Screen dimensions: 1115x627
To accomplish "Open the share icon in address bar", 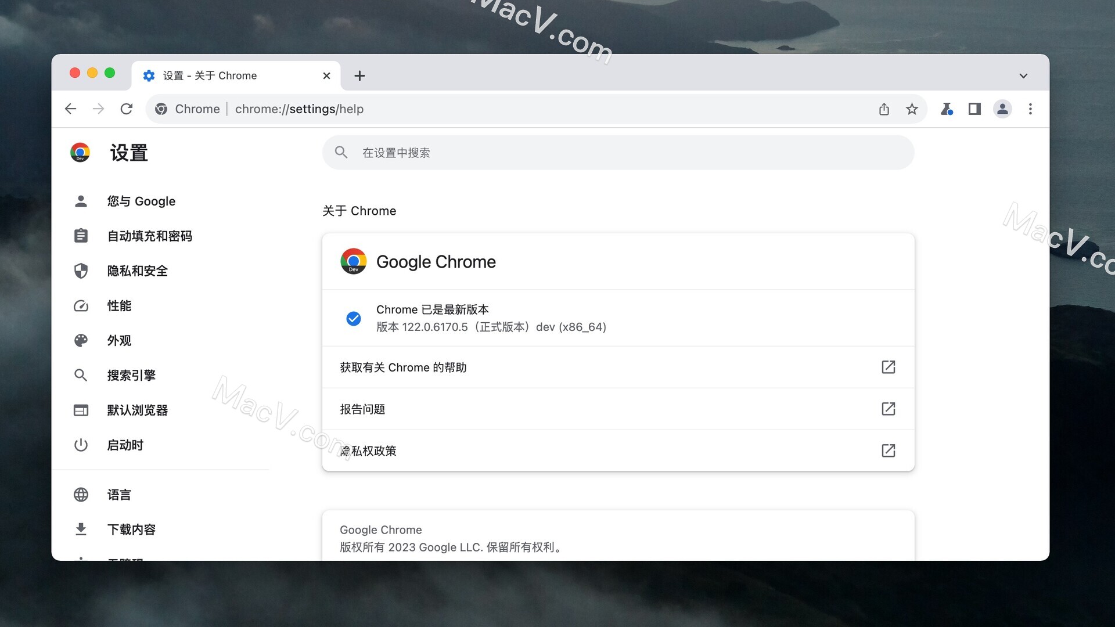I will click(x=884, y=109).
